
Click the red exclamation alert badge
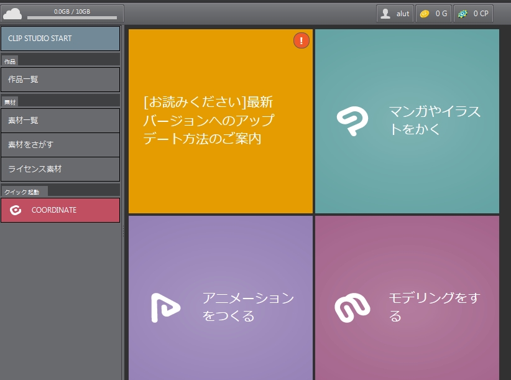point(301,40)
